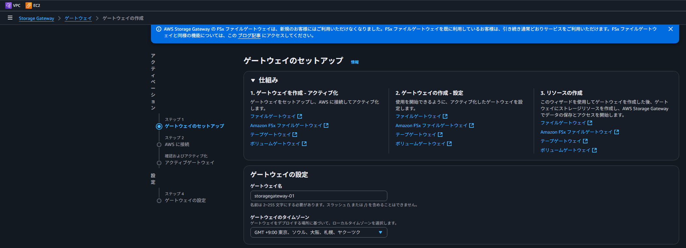Select wizard step ゲートウェイのセットアップ
The height and width of the screenshot is (248, 686).
pyautogui.click(x=194, y=126)
